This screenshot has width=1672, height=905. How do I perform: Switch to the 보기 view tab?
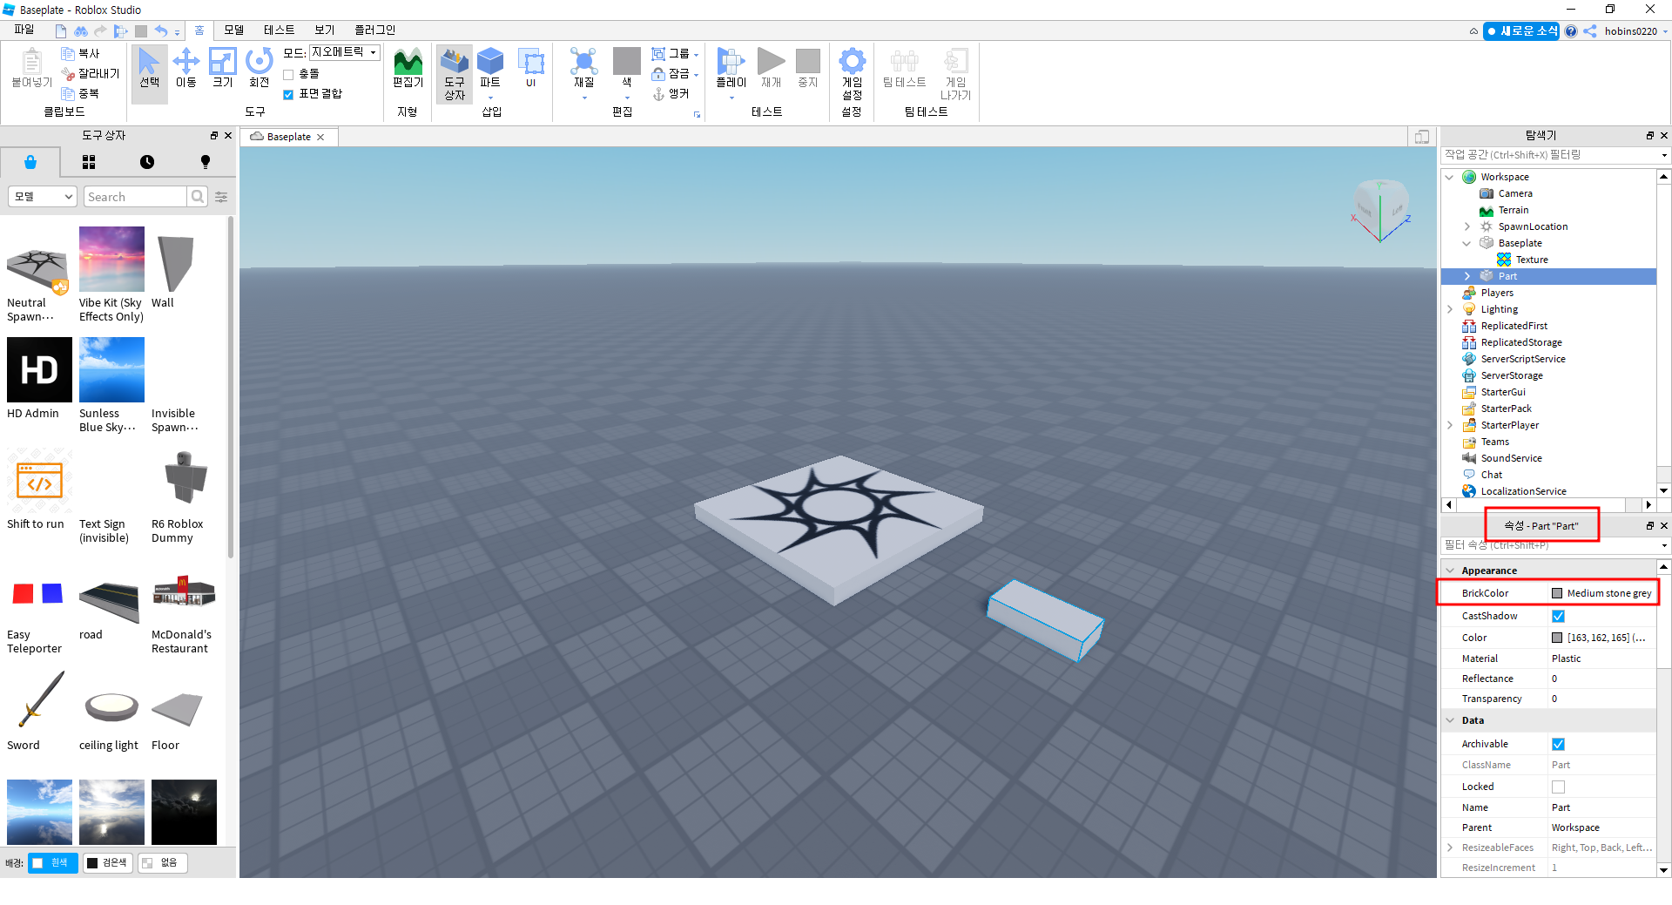(x=324, y=30)
